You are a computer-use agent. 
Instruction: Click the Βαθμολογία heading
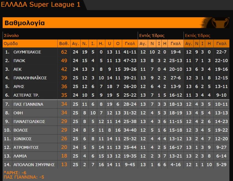pyautogui.click(x=24, y=23)
